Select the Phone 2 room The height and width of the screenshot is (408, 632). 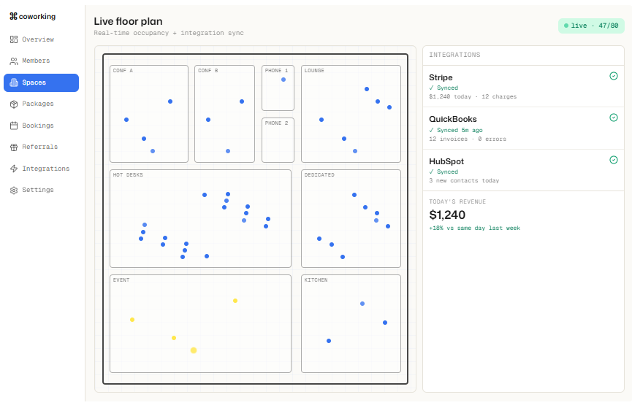pos(278,140)
